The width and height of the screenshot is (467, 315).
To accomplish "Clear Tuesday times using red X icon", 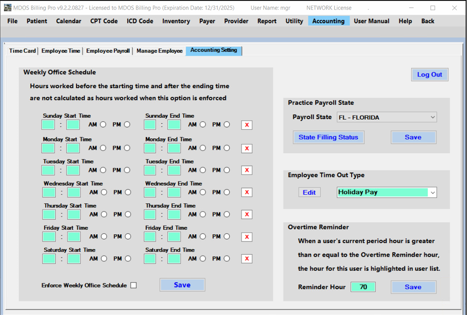I will point(247,170).
